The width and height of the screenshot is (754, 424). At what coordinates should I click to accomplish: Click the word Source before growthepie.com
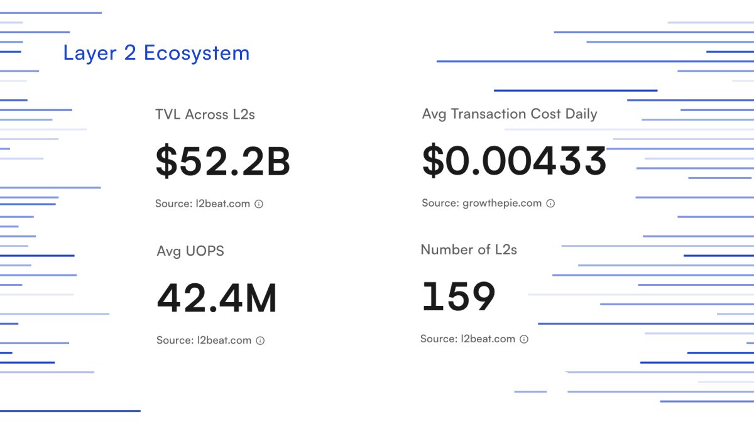pos(439,204)
